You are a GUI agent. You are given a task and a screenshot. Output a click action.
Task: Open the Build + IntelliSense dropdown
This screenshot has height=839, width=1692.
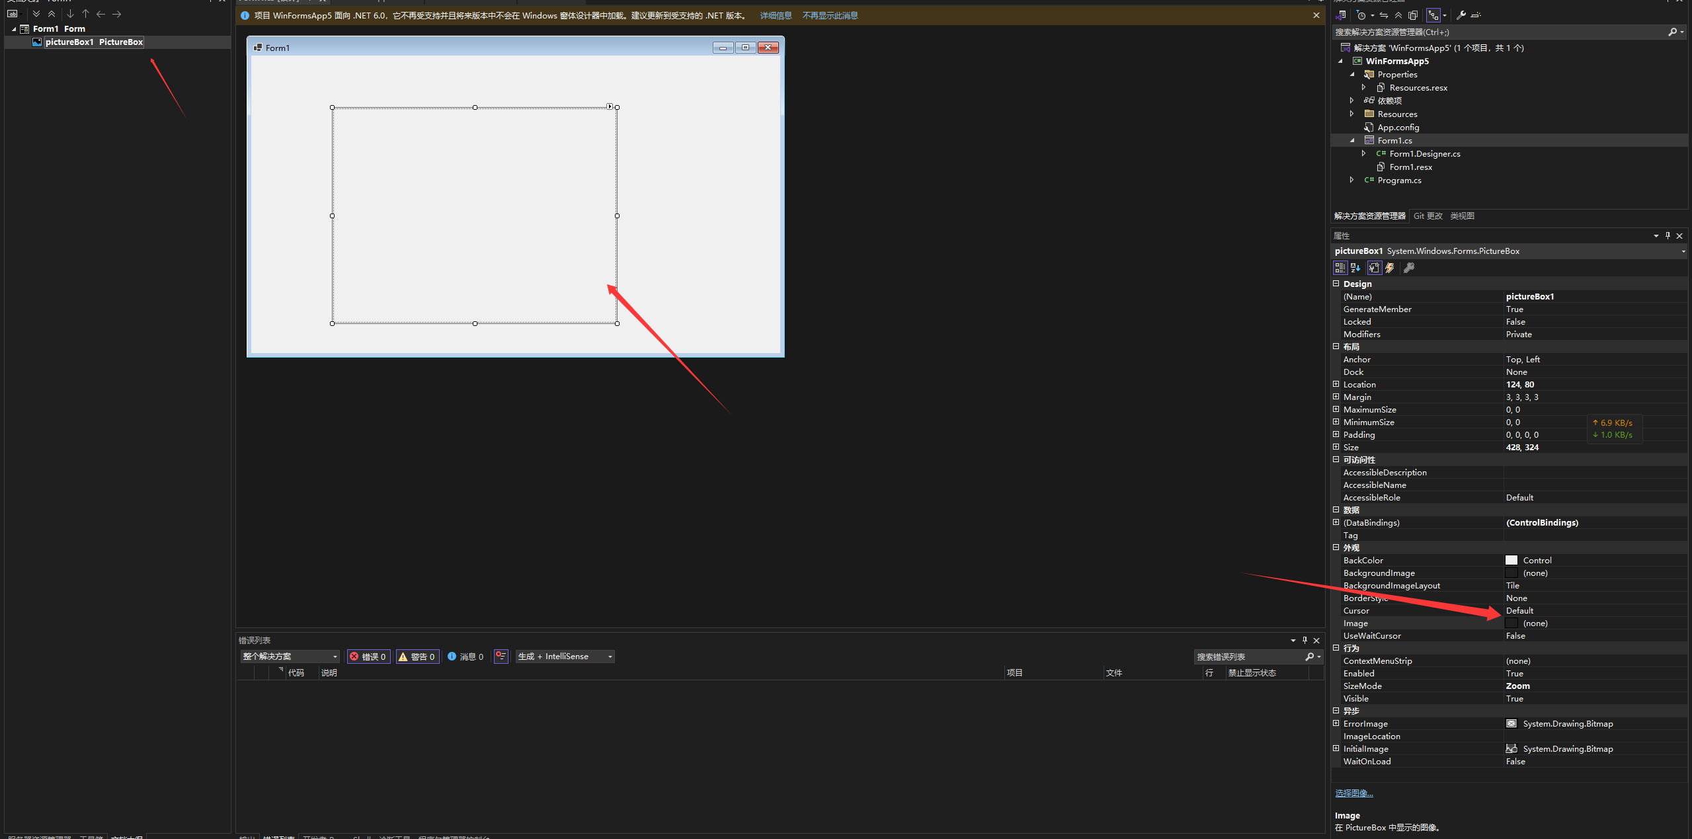tap(565, 657)
